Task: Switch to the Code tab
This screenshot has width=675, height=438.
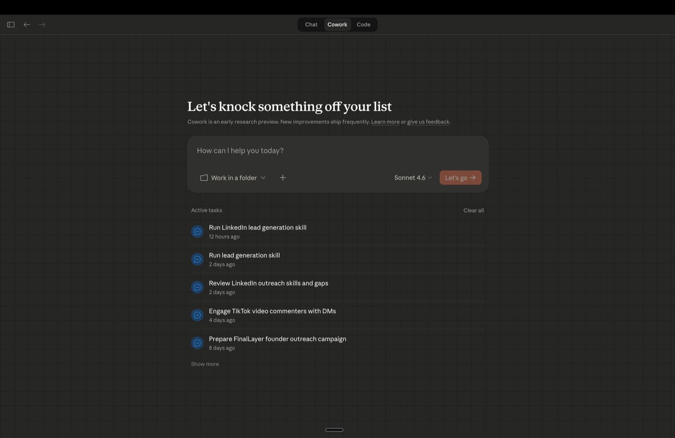Action: coord(363,24)
